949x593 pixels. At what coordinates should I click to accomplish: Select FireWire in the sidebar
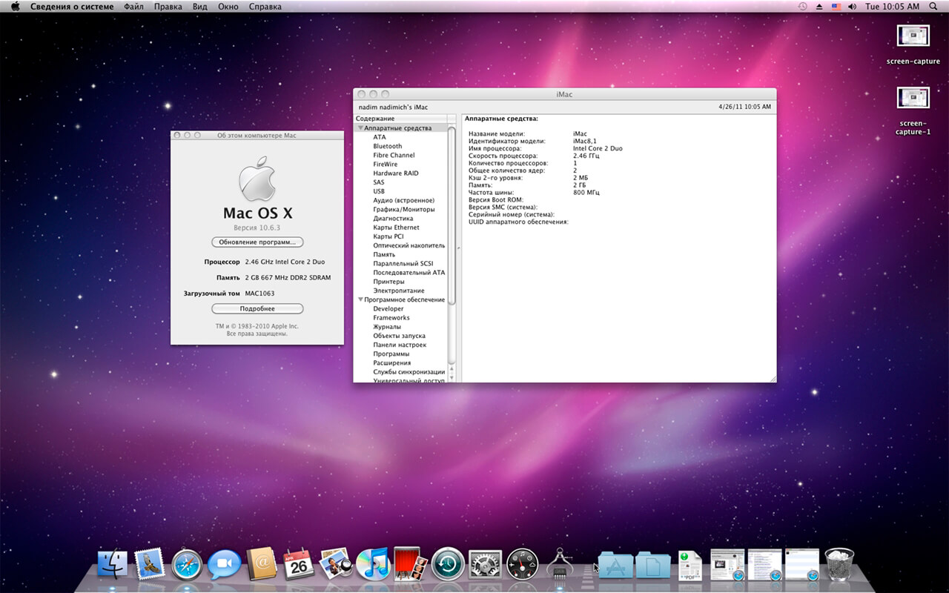[386, 165]
